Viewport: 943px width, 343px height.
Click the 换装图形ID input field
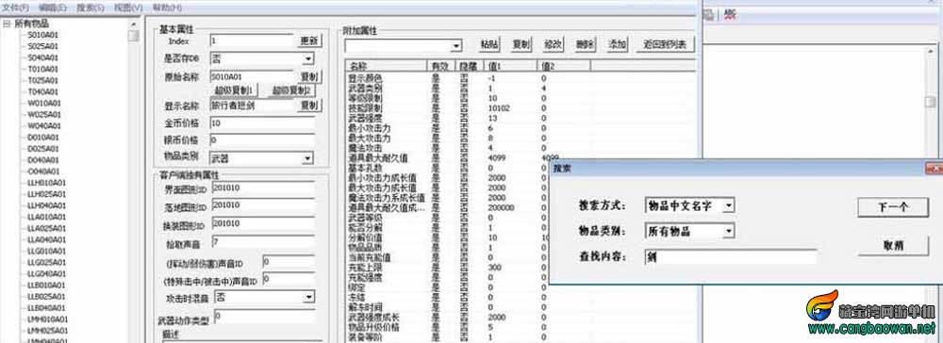pyautogui.click(x=263, y=223)
